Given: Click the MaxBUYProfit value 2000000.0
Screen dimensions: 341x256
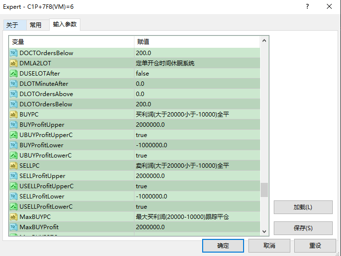Looking at the screenshot, I should click(150, 227).
